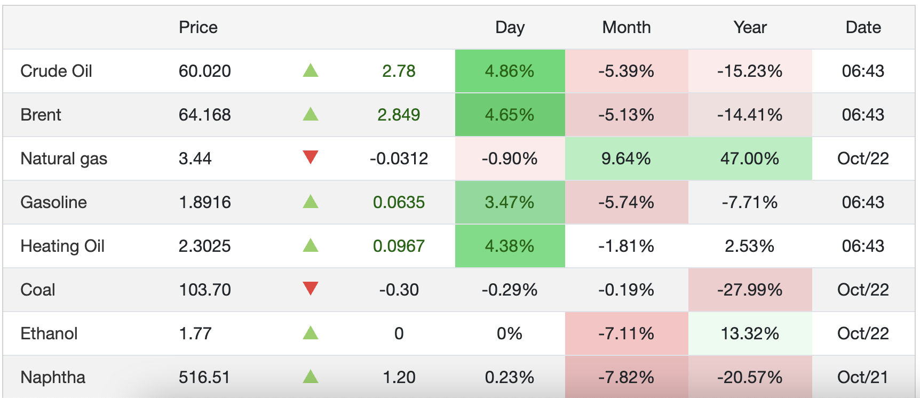
Task: Click the red down arrow for Coal
Action: coord(311,289)
